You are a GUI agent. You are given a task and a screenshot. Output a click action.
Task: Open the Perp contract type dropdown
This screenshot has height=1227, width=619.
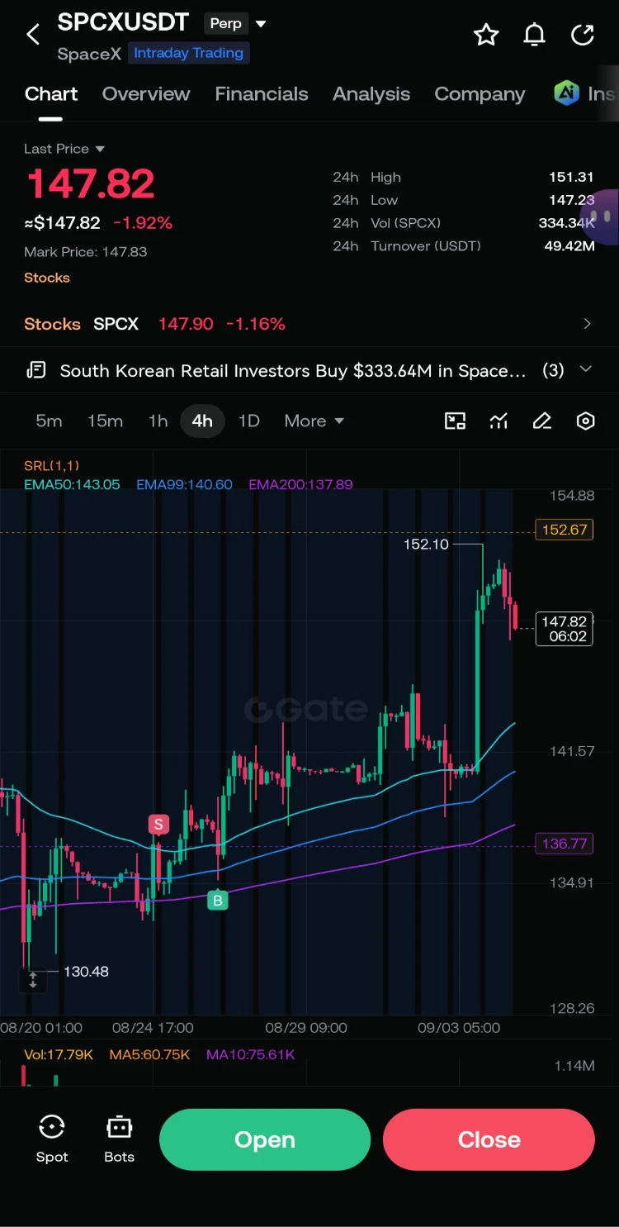[236, 23]
